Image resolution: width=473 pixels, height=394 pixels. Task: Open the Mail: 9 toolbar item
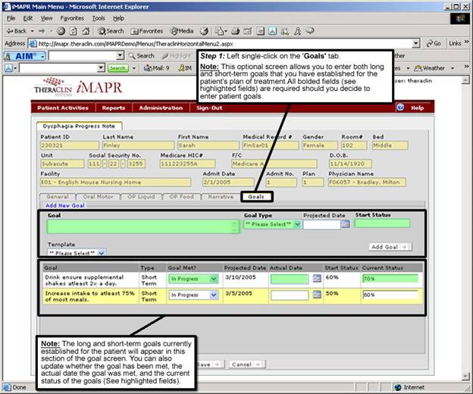(157, 68)
